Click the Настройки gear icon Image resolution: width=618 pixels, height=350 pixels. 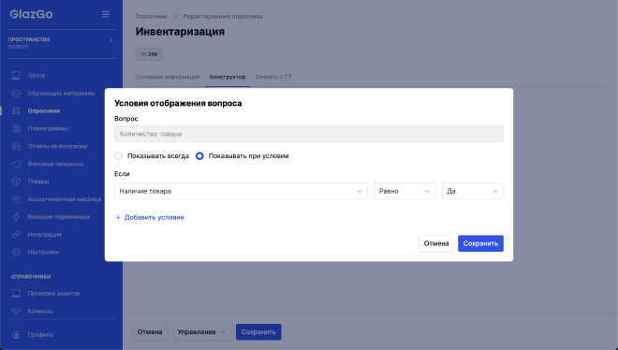[16, 252]
